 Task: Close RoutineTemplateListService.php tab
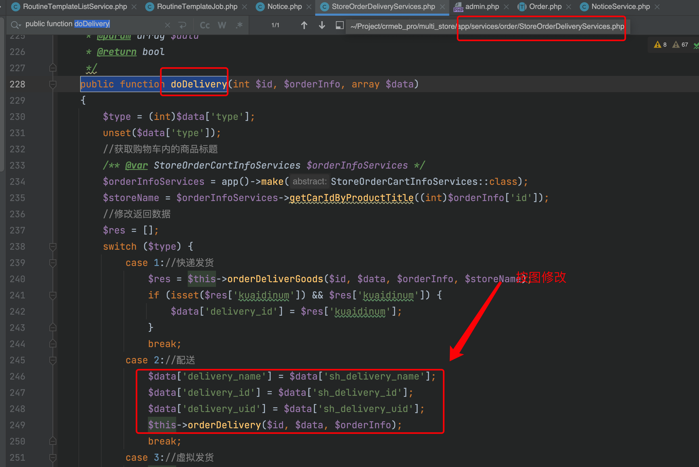click(134, 7)
